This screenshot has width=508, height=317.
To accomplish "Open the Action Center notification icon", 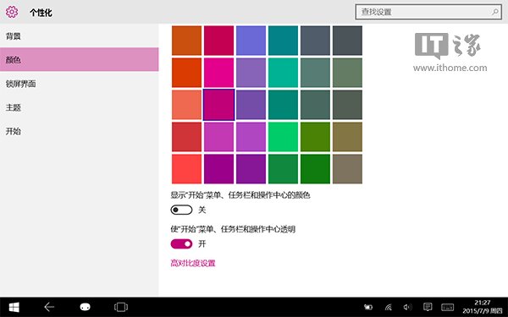I will pyautogui.click(x=428, y=307).
